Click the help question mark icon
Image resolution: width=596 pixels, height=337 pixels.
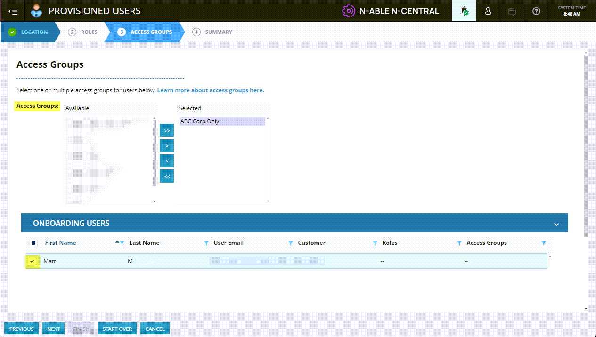pyautogui.click(x=536, y=11)
